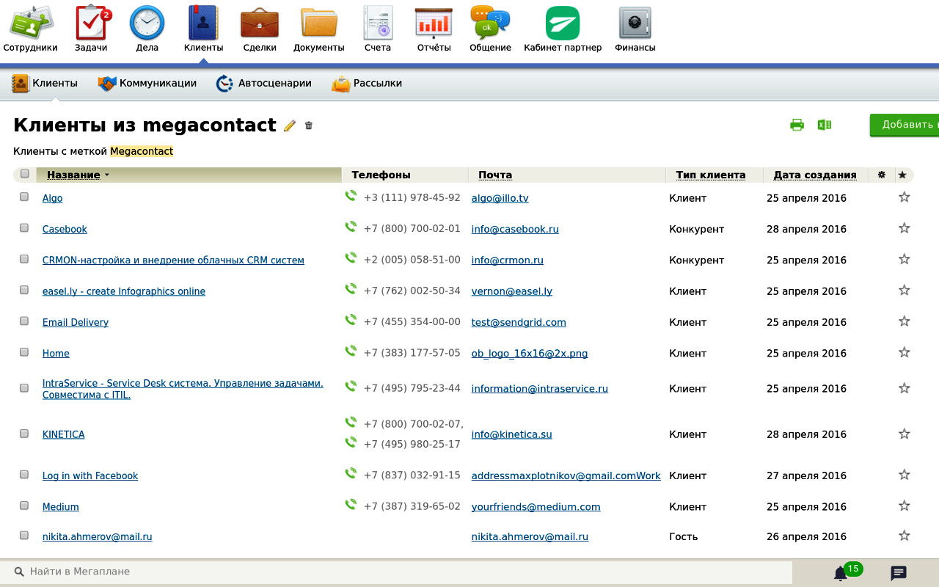This screenshot has height=587, width=939.
Task: Open the Home client record
Action: [56, 354]
